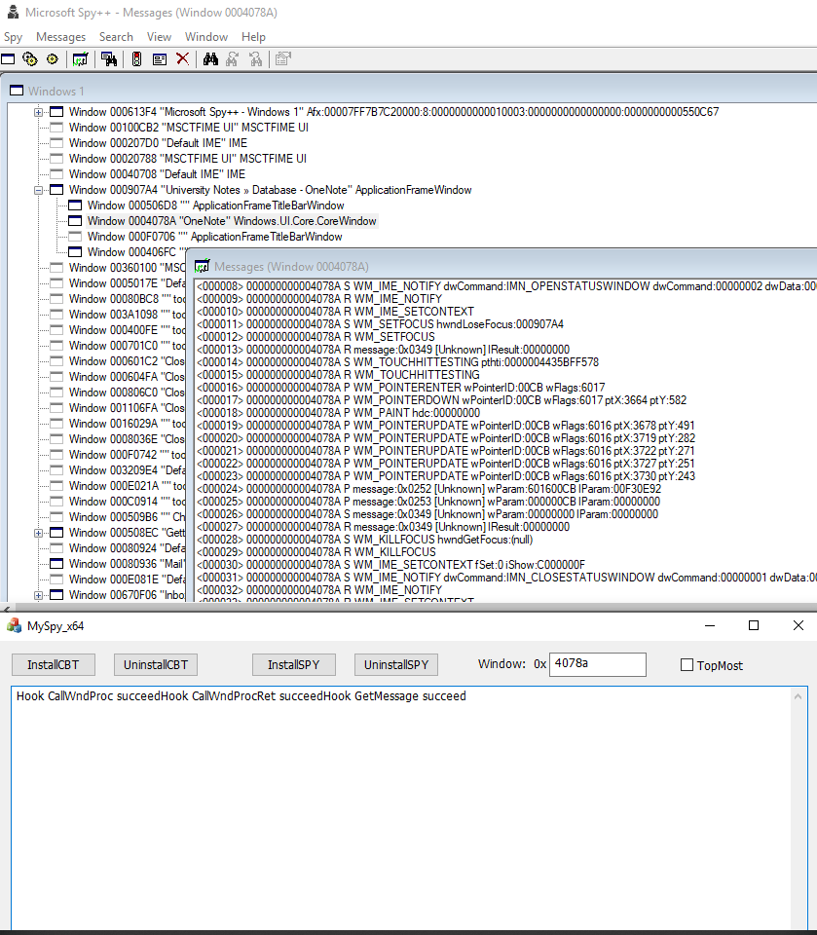This screenshot has height=935, width=817.
Task: Select message <000028> WM_KILLFOCUS hwndGetFocus line
Action: click(x=365, y=540)
